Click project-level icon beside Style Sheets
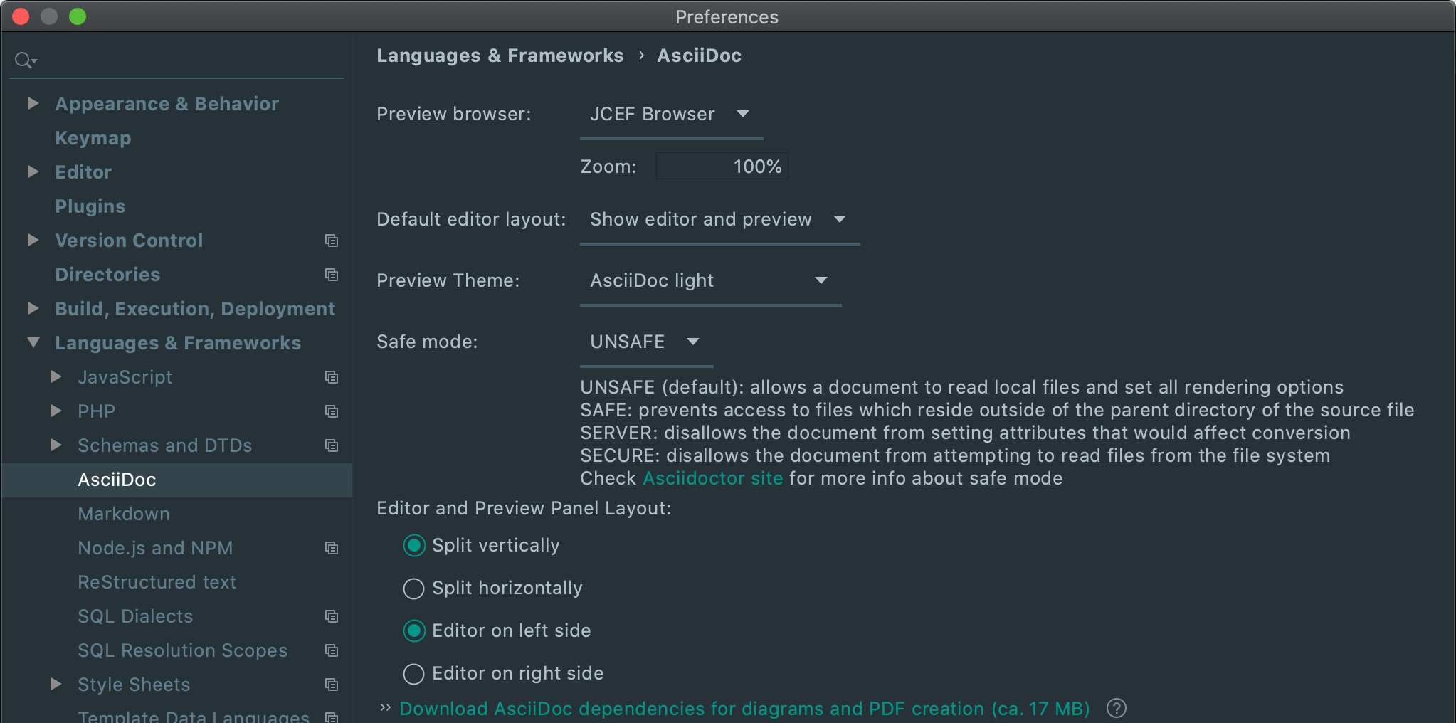1456x723 pixels. 332,685
